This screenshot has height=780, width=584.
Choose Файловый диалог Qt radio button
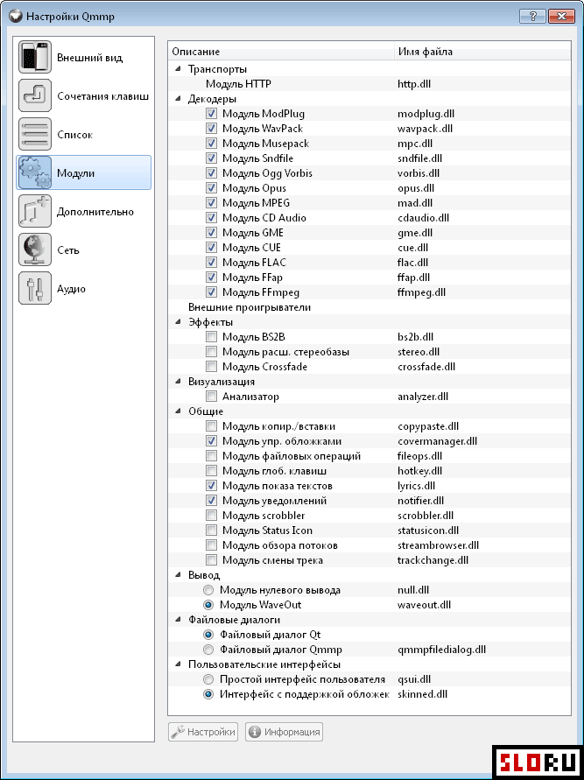tap(209, 635)
